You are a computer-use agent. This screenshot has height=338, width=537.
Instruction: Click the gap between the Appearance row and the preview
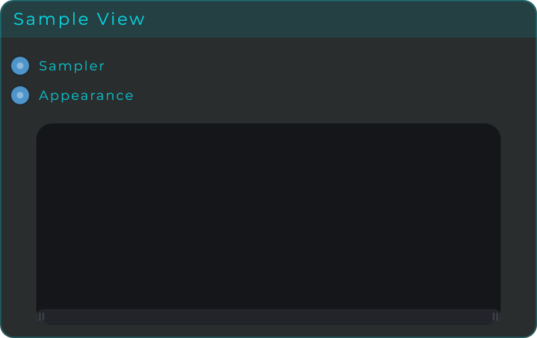[x=268, y=115]
